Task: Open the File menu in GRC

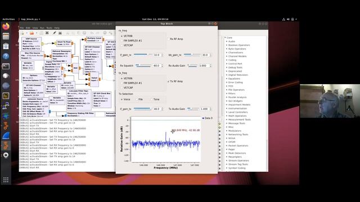Action: [22, 28]
